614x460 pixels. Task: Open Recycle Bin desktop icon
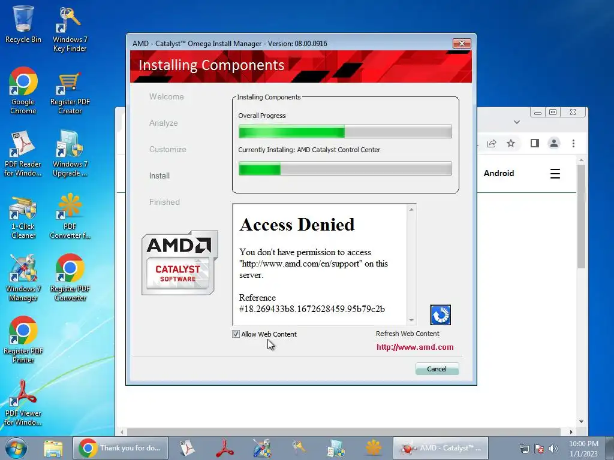point(23,24)
